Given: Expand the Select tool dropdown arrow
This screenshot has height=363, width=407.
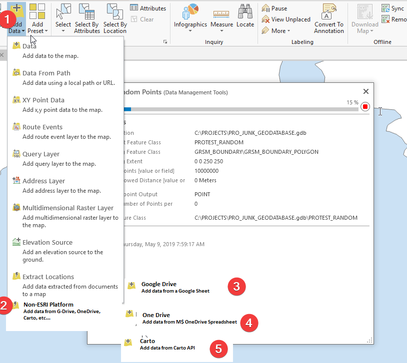Looking at the screenshot, I should (x=63, y=31).
